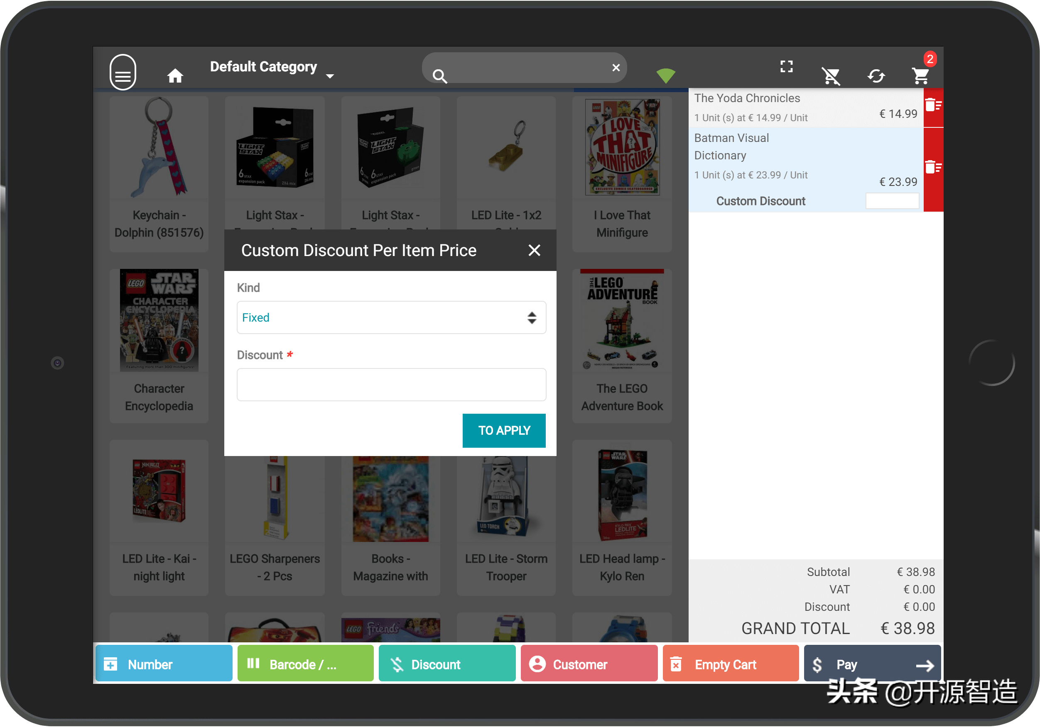The image size is (1040, 727).
Task: Expand the Kind dropdown selector
Action: (391, 317)
